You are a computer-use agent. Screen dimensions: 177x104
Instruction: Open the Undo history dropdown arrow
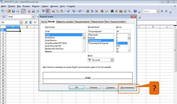click(x=77, y=11)
